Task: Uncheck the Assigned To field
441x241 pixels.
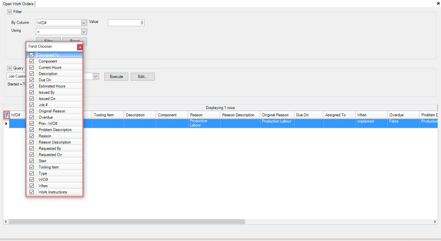Action: pos(32,55)
